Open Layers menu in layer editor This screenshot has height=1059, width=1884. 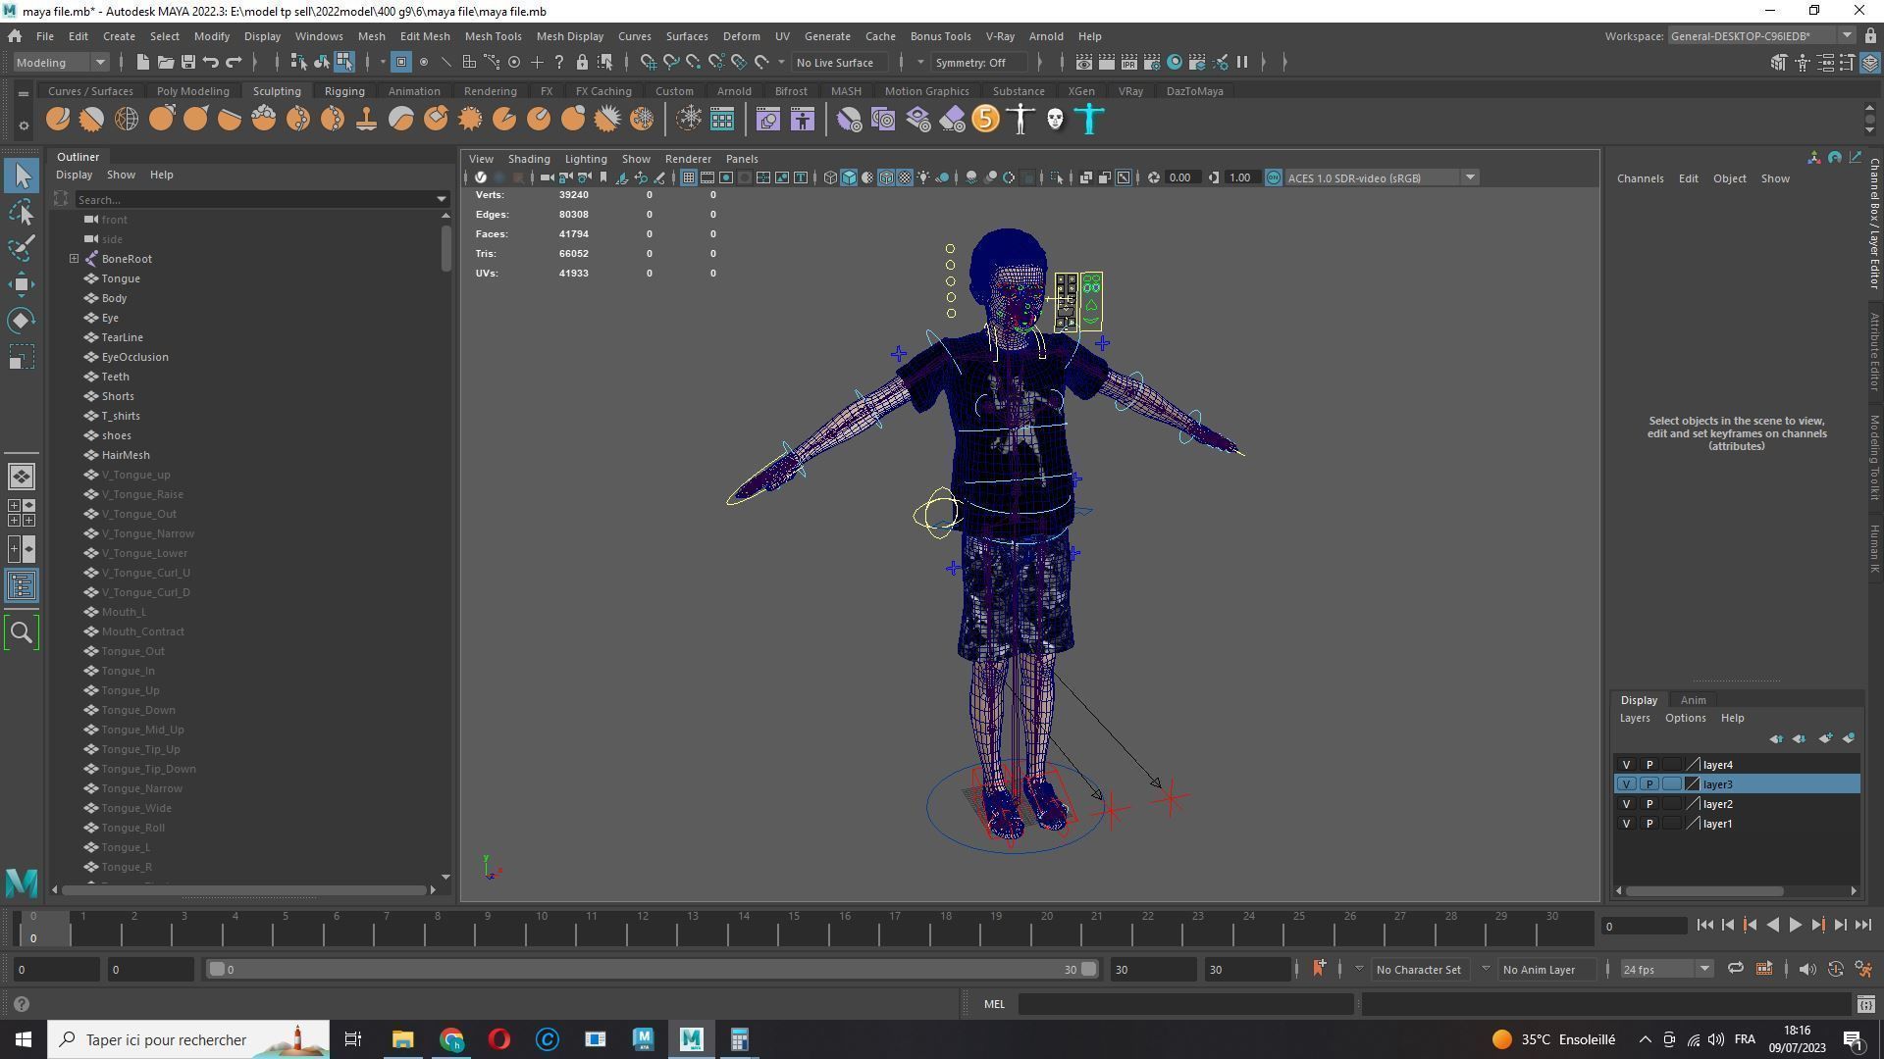coord(1634,718)
